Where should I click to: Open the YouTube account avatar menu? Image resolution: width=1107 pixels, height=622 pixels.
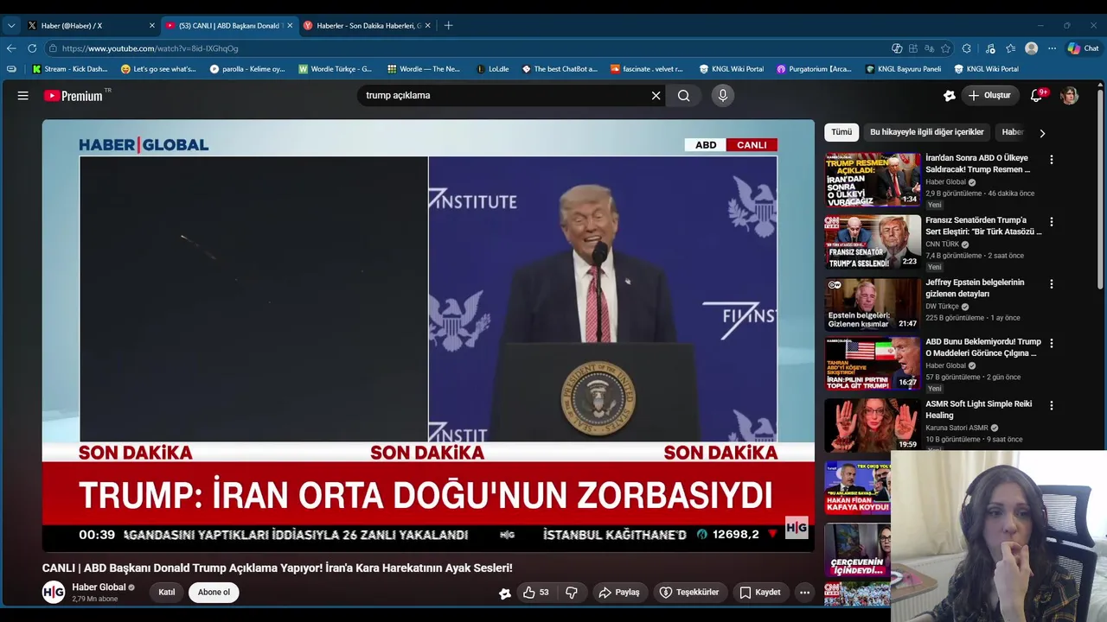click(1070, 96)
